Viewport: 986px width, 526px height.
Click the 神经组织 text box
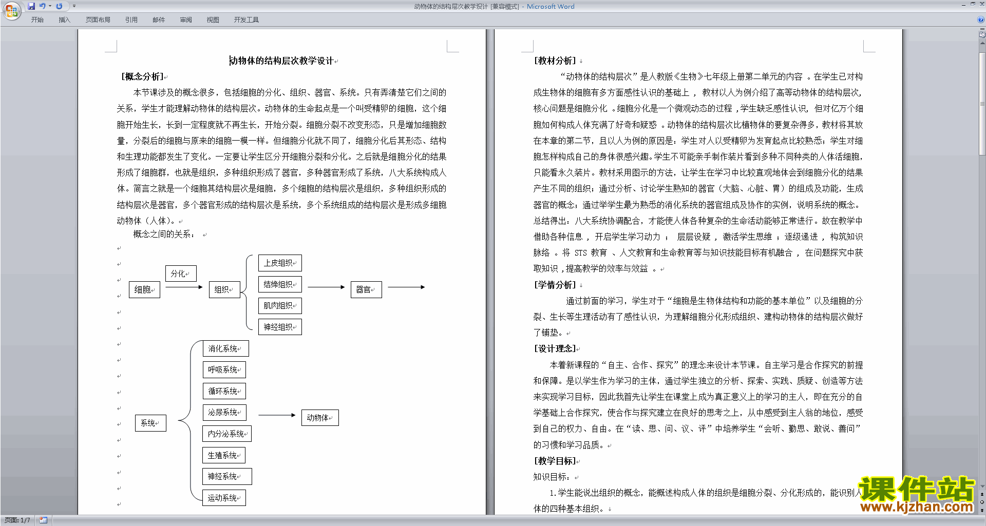(280, 327)
